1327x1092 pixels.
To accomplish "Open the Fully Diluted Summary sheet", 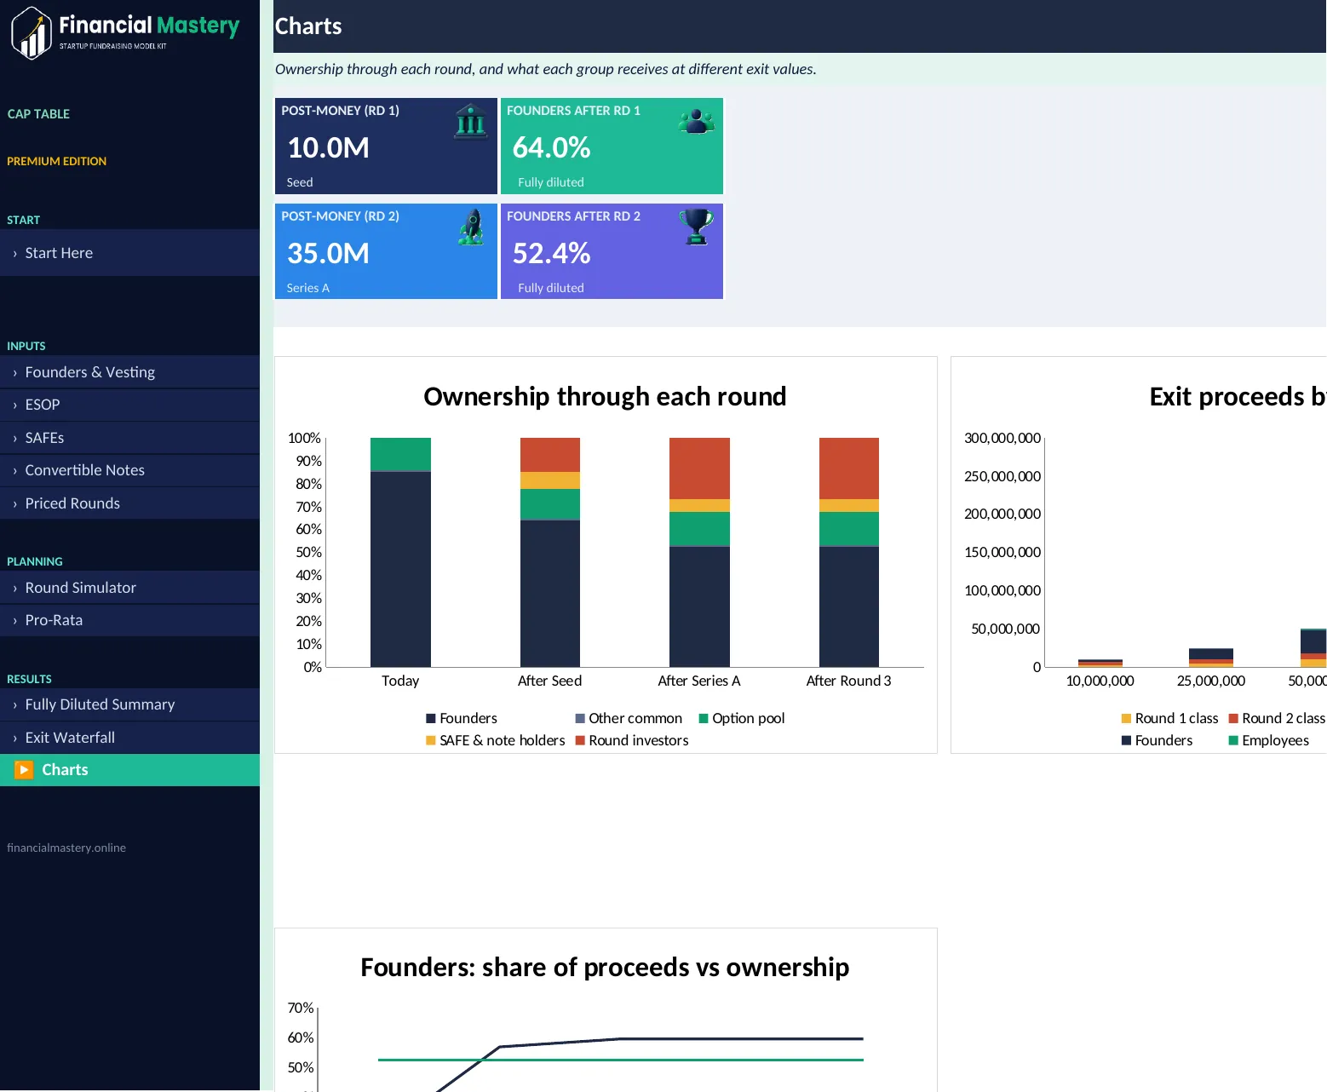I will (x=129, y=704).
